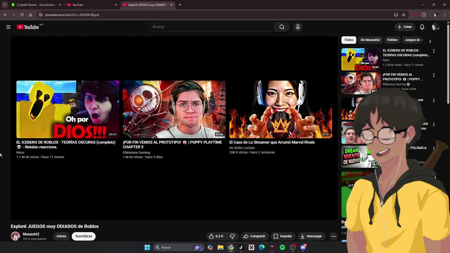Screen dimensions: 450x253
Task: Open Discord from the taskbar
Action: click(303, 247)
